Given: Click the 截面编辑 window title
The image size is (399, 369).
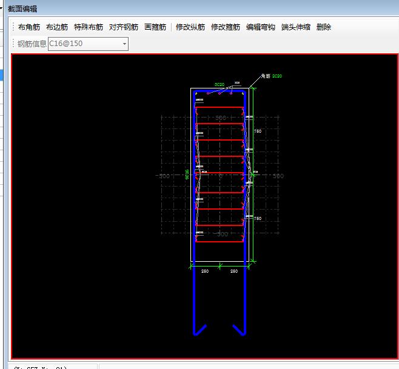Looking at the screenshot, I should [22, 9].
